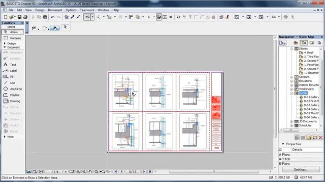Open the Edit menu

(x=19, y=10)
